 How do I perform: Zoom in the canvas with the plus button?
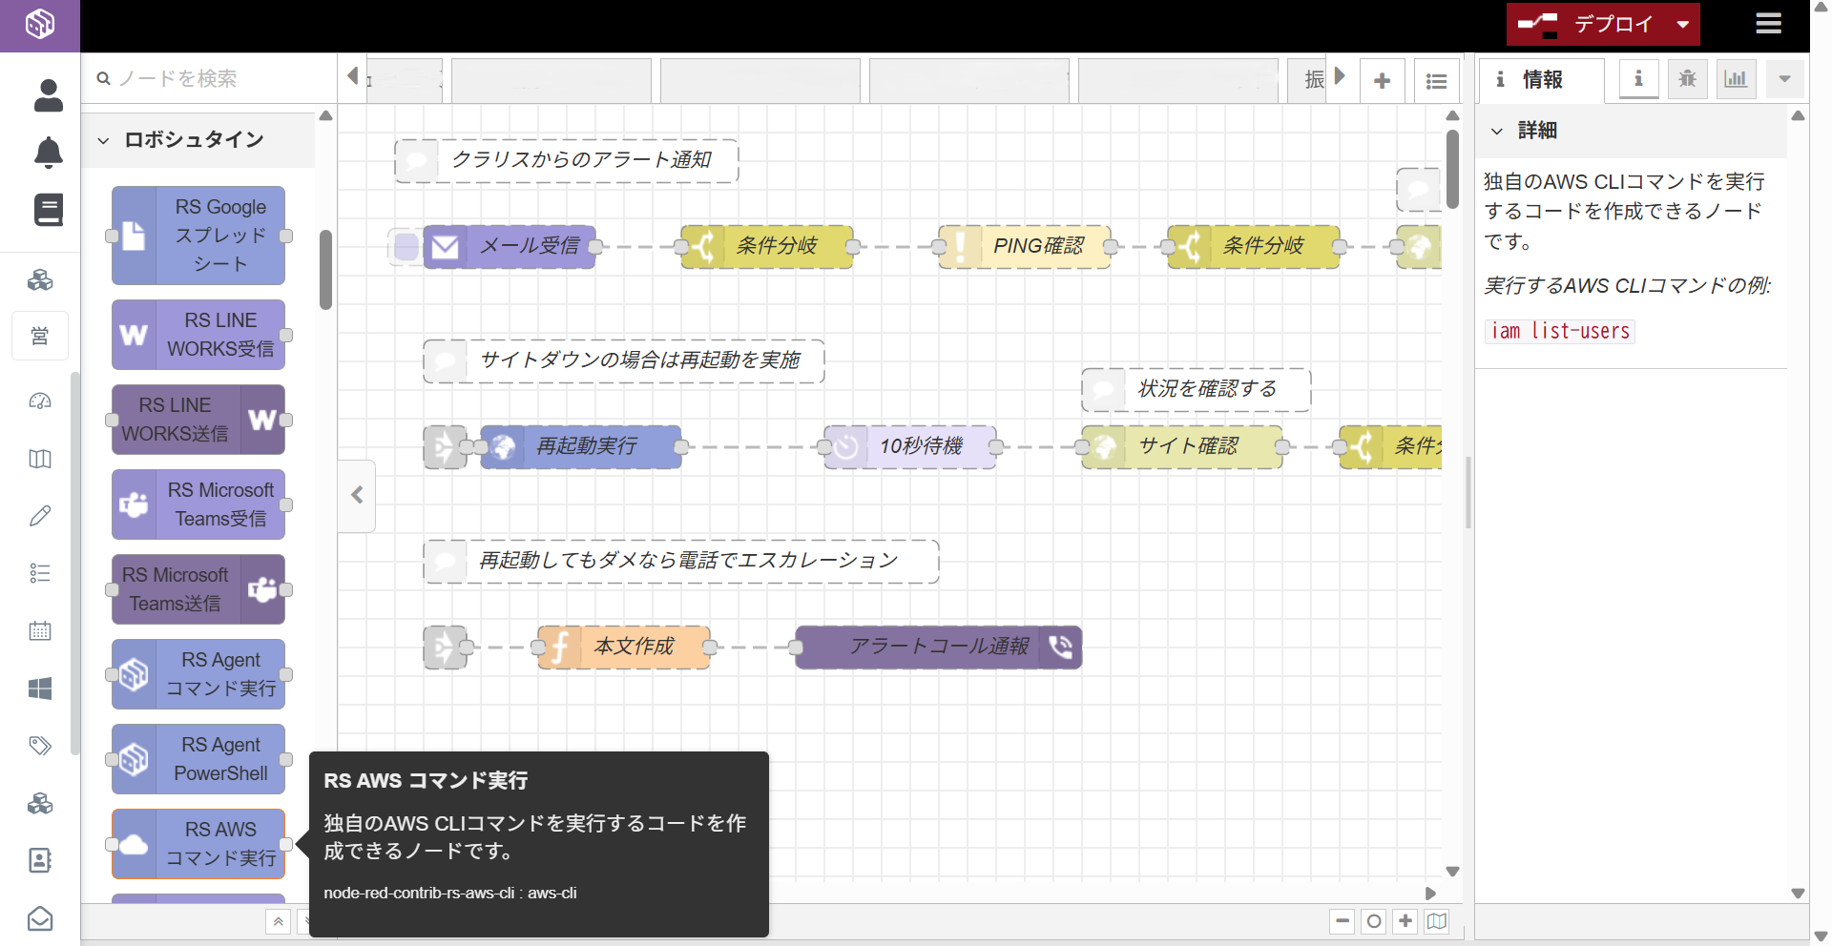[1405, 921]
